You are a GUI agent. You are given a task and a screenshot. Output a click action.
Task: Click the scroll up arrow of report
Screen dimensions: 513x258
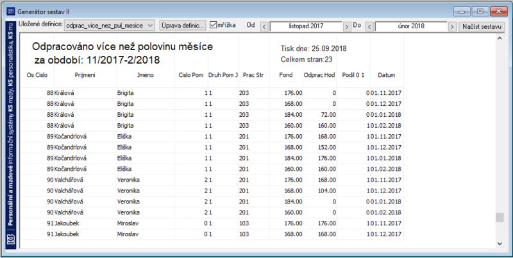(500, 39)
